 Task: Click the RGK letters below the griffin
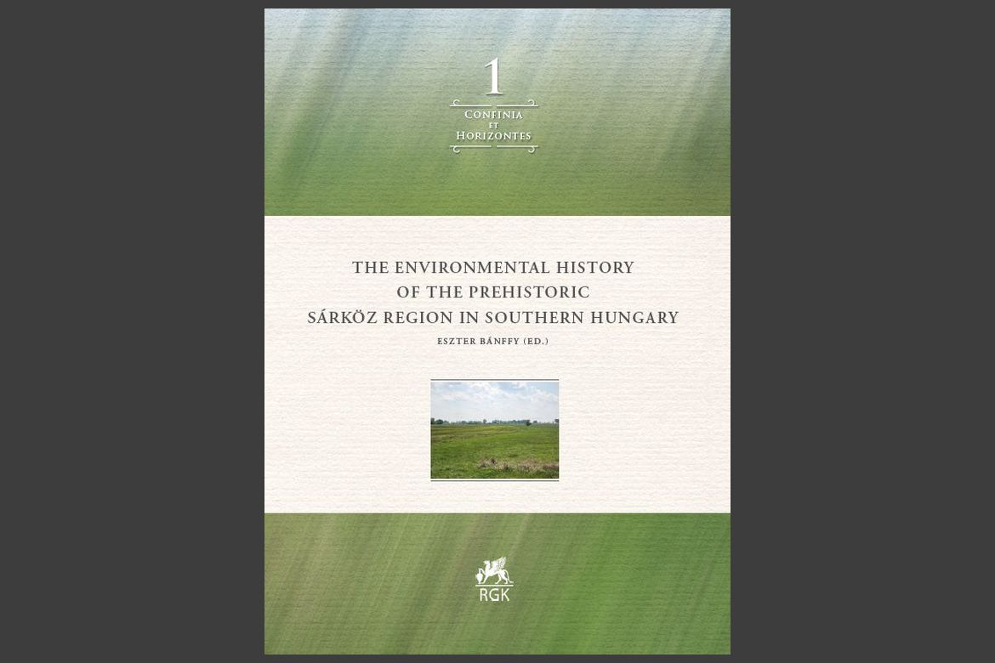click(493, 594)
